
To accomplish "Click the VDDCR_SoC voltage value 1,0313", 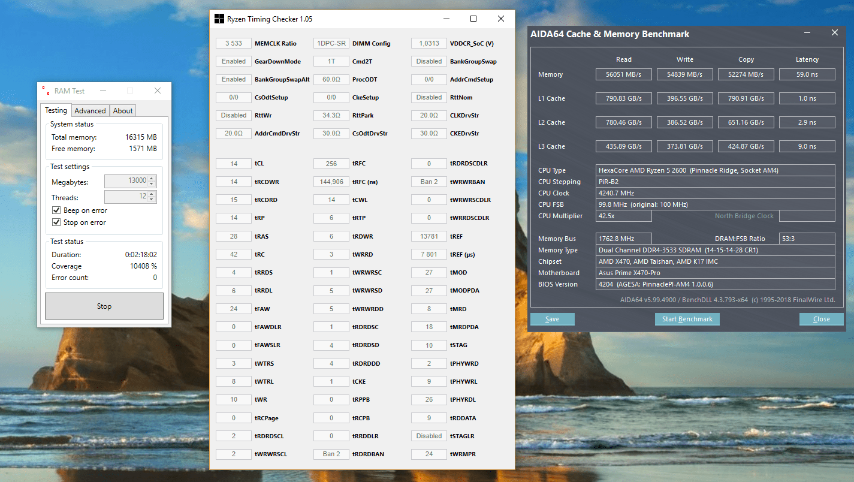I will [x=429, y=43].
